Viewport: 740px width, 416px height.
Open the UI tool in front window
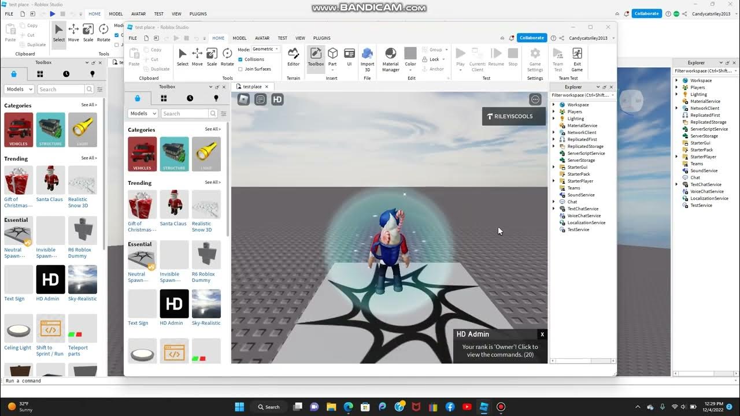point(349,57)
